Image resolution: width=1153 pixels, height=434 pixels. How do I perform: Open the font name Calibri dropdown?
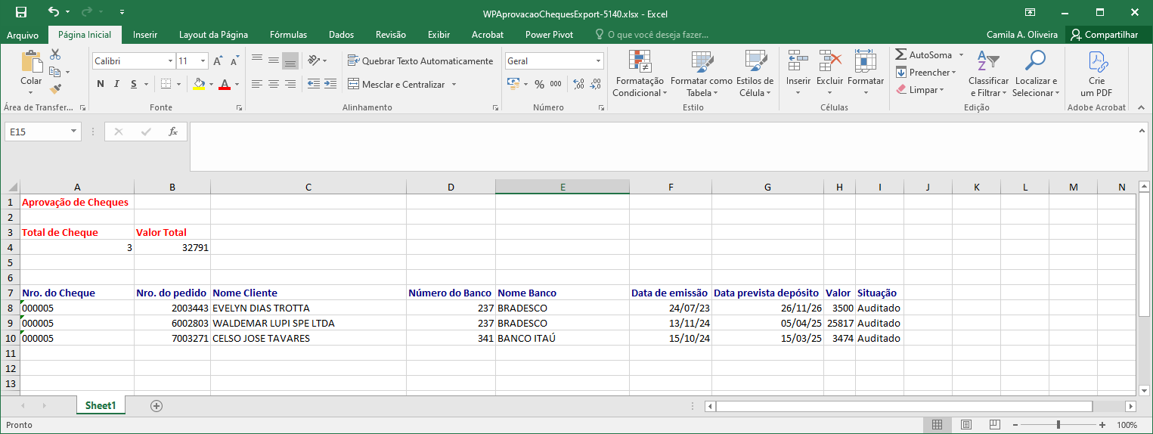pos(170,60)
